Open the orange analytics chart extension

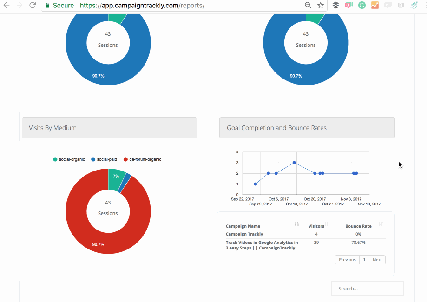[375, 5]
